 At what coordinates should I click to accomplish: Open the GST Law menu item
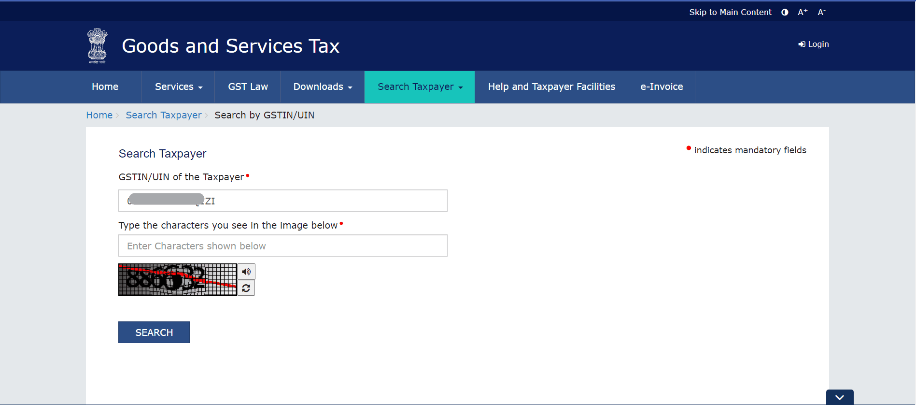(x=248, y=87)
